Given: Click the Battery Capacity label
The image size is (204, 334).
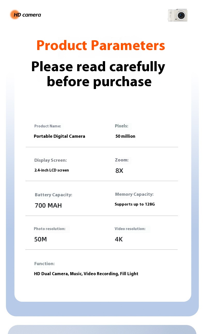Looking at the screenshot, I should tap(53, 195).
